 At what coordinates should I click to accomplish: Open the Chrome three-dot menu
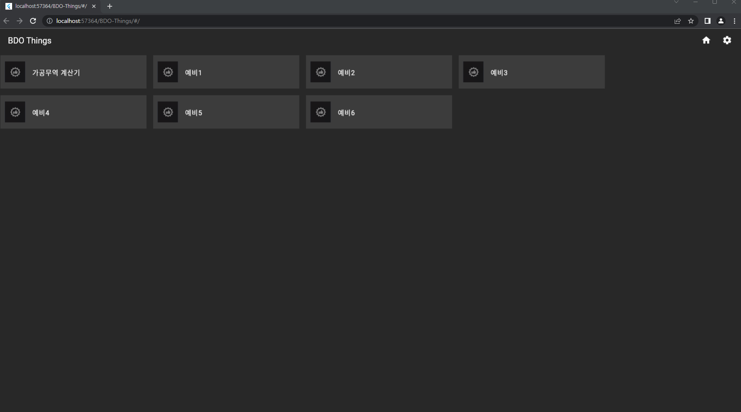(734, 21)
